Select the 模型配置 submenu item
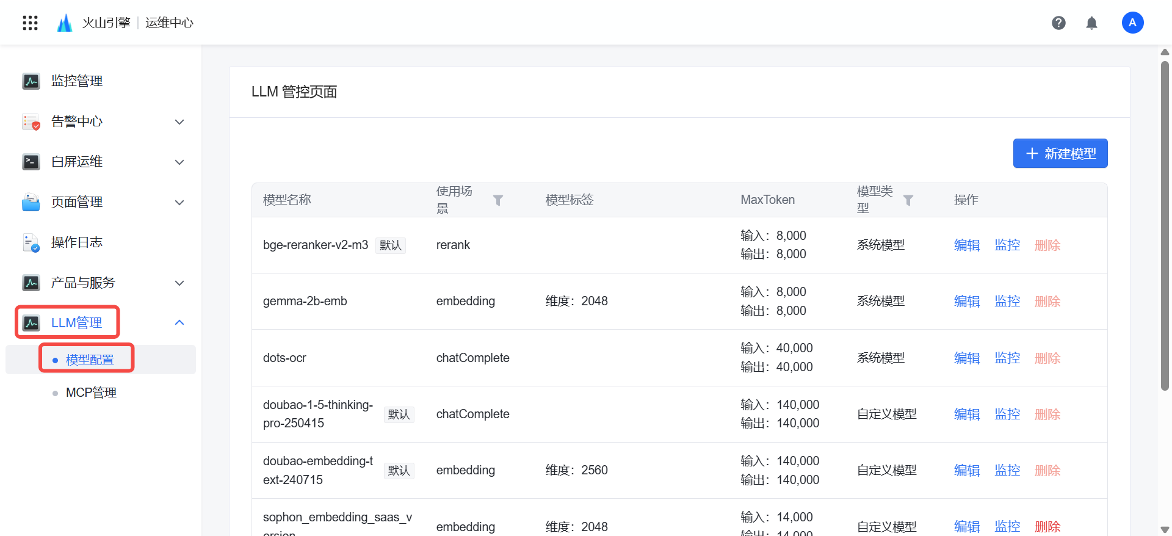Viewport: 1172px width, 536px height. [x=90, y=360]
